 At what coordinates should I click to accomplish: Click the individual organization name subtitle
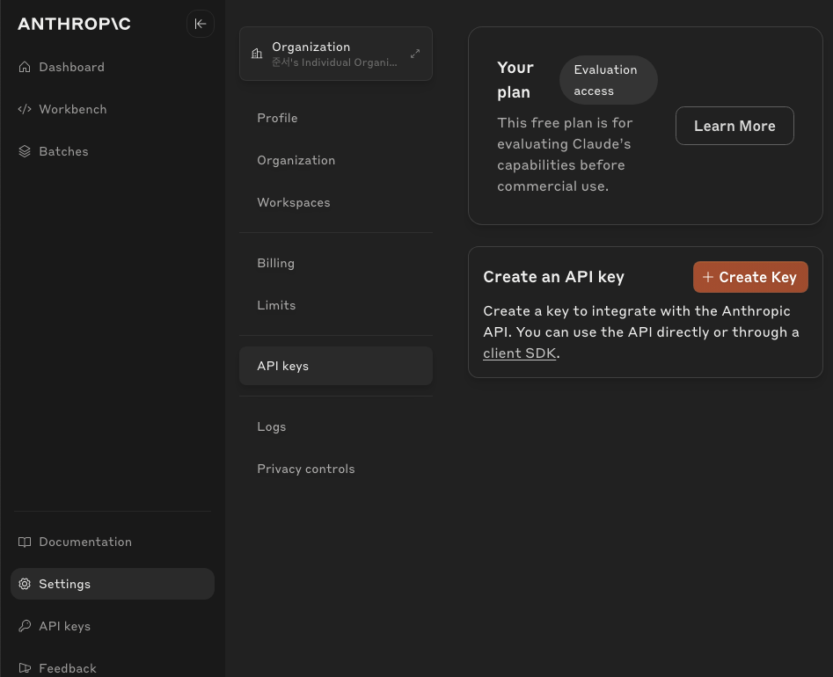[x=334, y=62]
